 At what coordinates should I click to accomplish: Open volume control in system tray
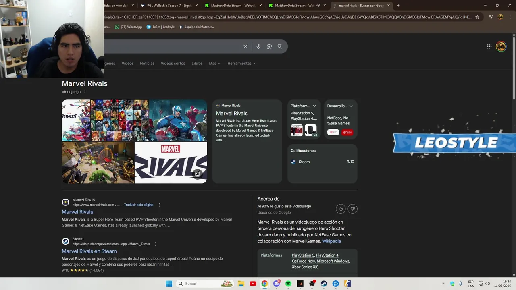[x=487, y=284]
